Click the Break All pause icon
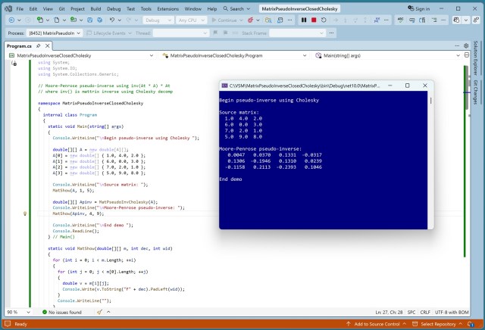This screenshot has width=485, height=330. 304,20
